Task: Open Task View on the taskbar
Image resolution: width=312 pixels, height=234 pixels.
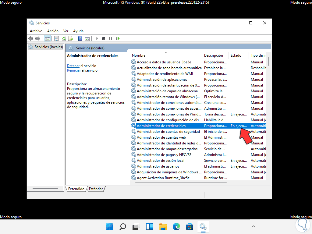Action: tap(136, 227)
